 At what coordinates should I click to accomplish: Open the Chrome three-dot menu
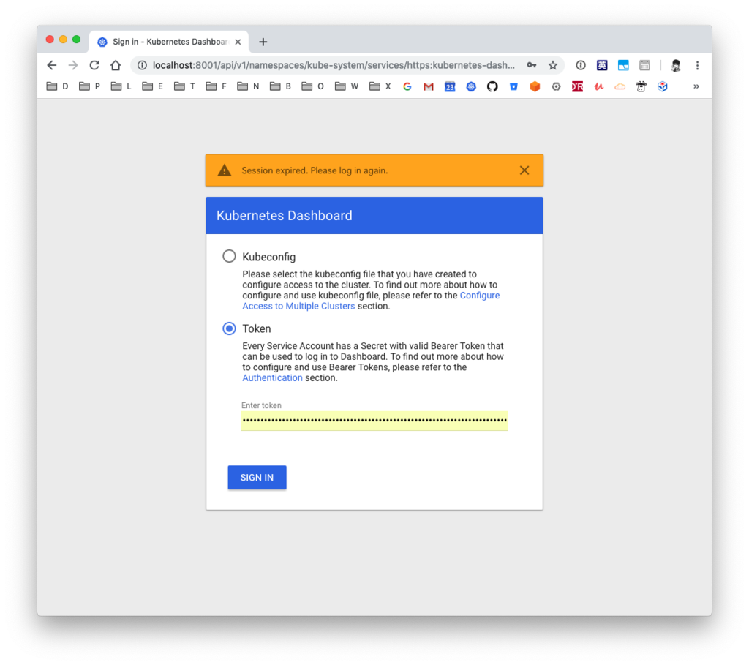[697, 65]
